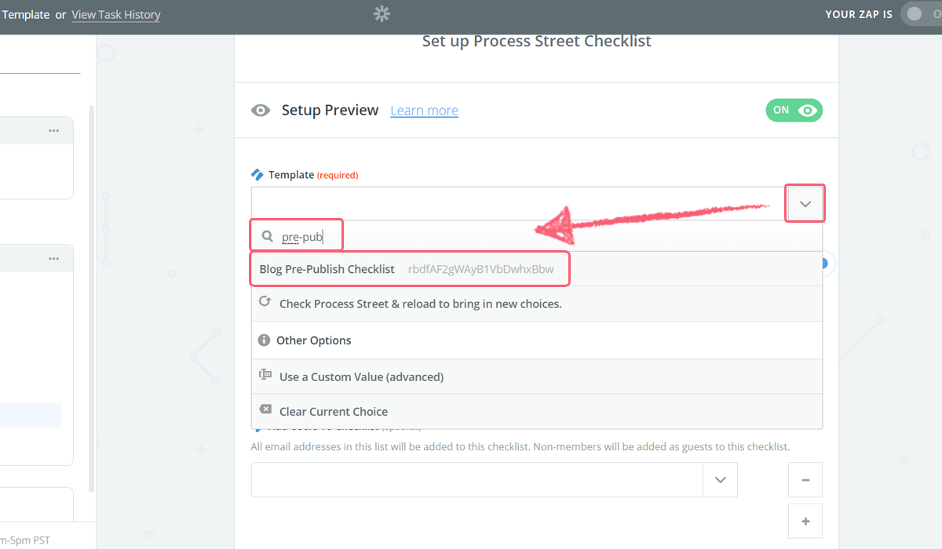Remove the user row with minus button
The width and height of the screenshot is (942, 549).
[805, 479]
